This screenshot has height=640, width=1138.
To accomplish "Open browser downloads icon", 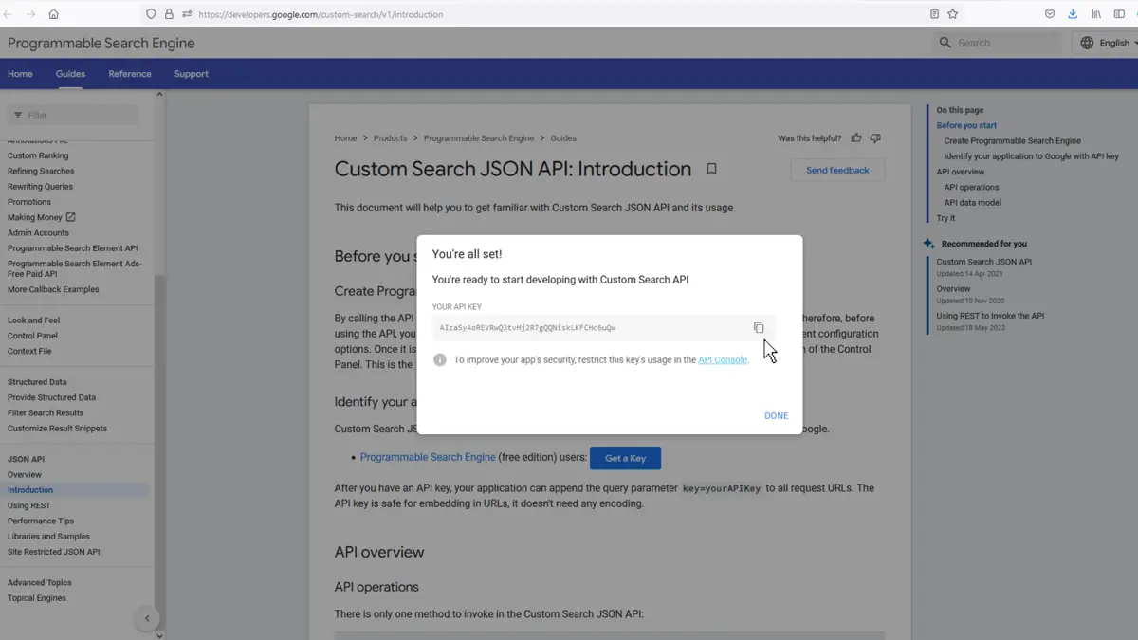I will click(x=1073, y=14).
